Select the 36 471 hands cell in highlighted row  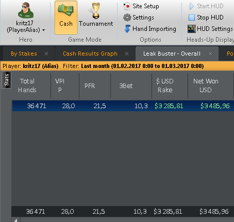click(x=37, y=106)
